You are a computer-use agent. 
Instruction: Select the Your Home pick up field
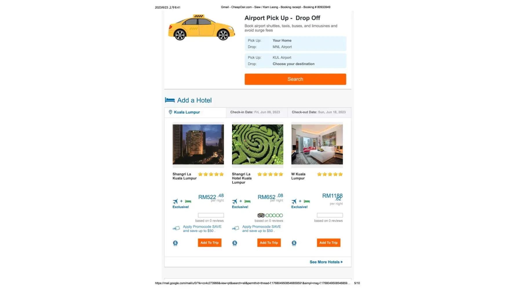[282, 41]
